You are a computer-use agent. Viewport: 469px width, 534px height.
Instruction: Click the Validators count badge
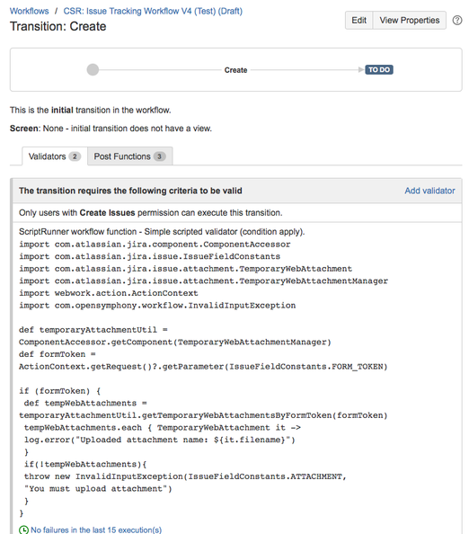pos(75,156)
